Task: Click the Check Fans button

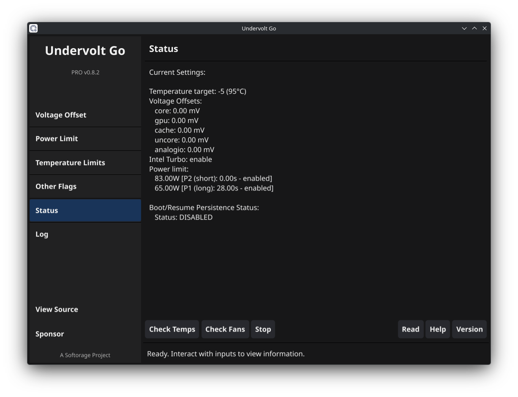Action: (225, 329)
